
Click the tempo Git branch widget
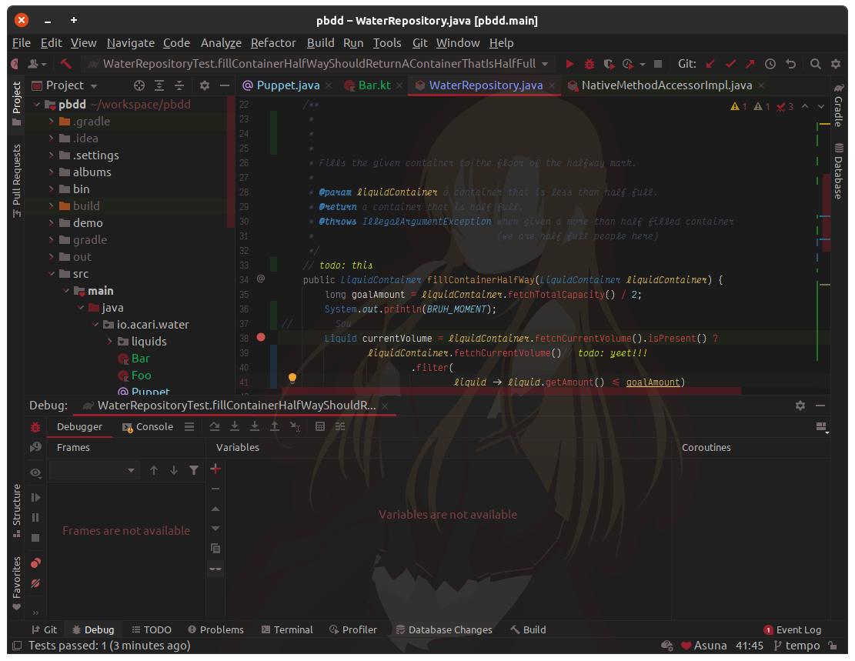pyautogui.click(x=797, y=646)
